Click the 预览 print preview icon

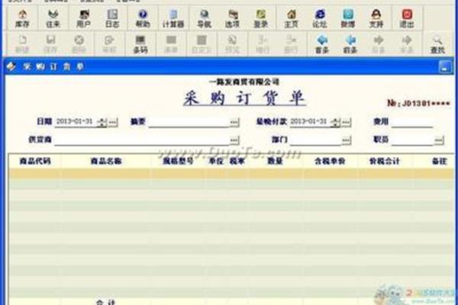[232, 44]
